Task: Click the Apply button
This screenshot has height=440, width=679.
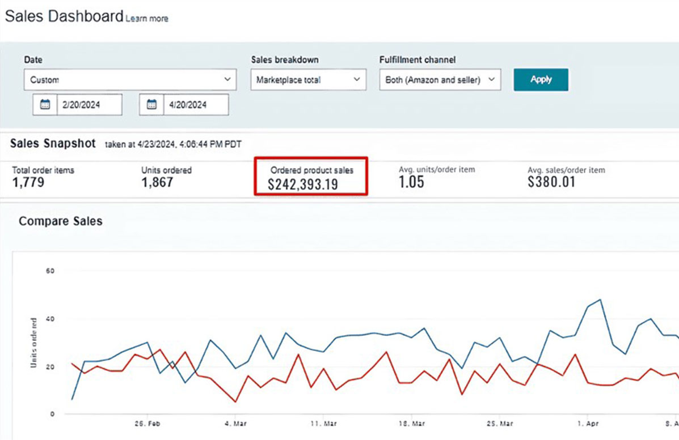Action: click(541, 79)
